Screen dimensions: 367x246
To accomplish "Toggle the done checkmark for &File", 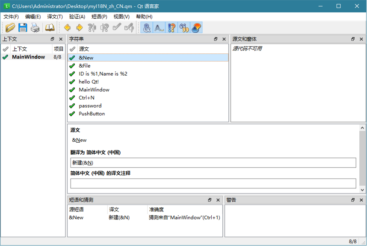I will tap(72, 66).
